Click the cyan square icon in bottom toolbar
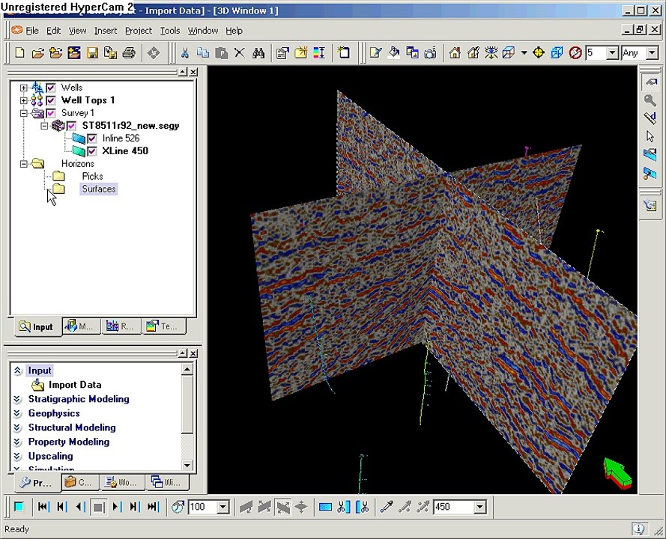 pos(19,507)
